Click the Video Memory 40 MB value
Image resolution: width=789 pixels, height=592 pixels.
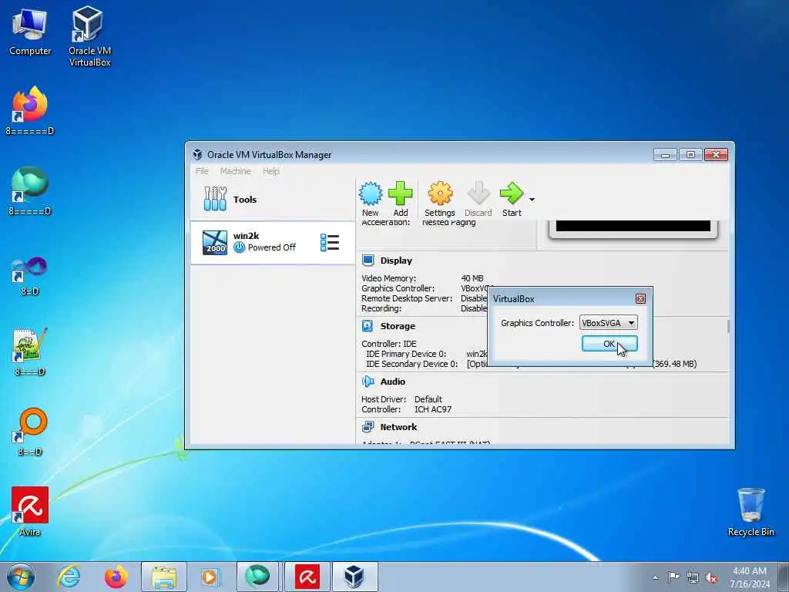click(x=472, y=278)
